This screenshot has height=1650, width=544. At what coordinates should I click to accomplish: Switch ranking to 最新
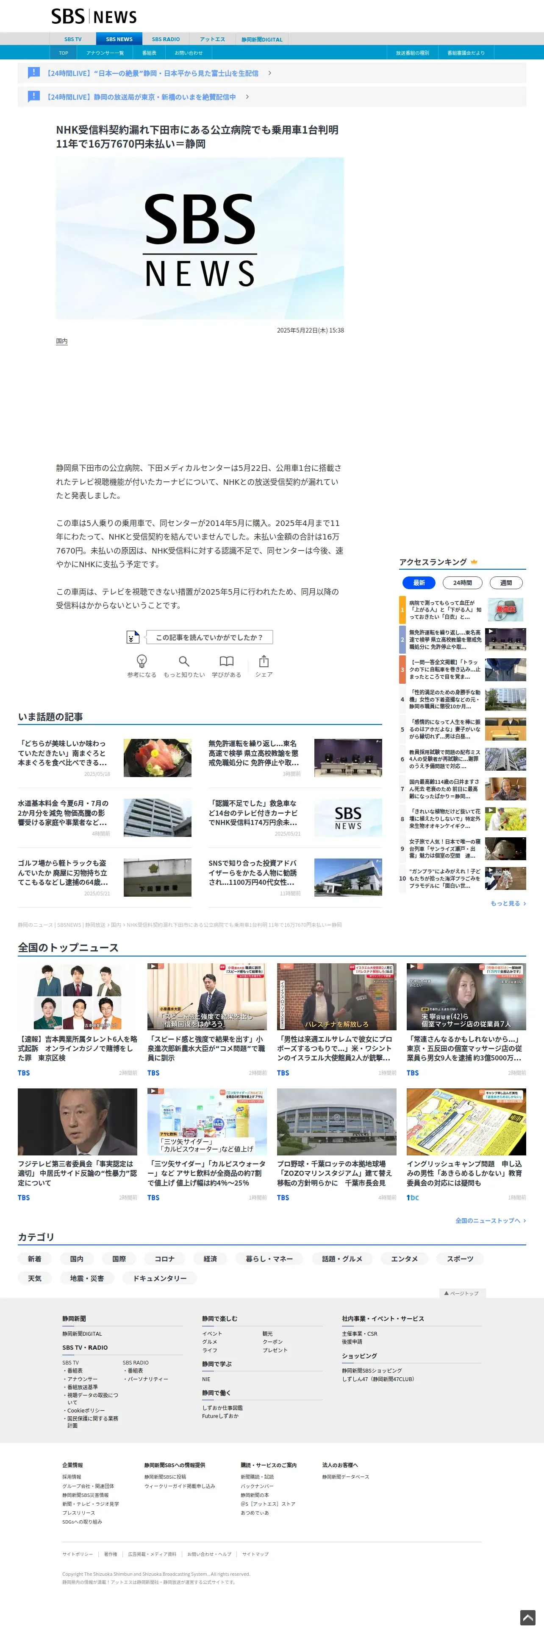419,582
